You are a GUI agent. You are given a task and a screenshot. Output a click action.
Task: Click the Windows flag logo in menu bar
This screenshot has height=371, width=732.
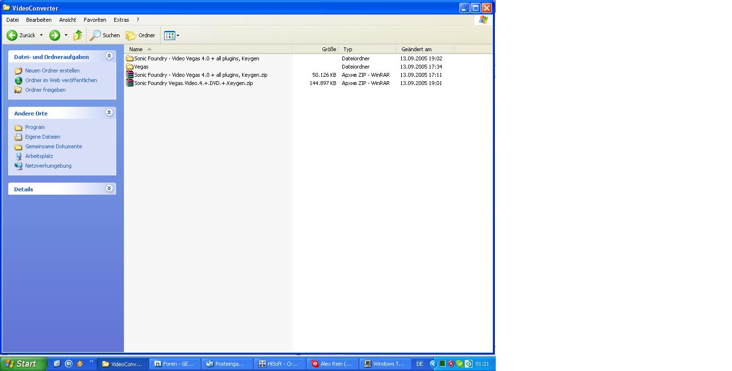483,20
